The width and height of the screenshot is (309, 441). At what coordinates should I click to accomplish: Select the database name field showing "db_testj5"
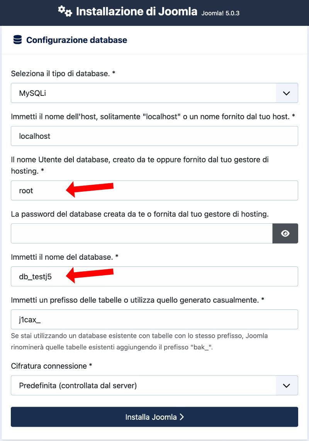pos(154,276)
